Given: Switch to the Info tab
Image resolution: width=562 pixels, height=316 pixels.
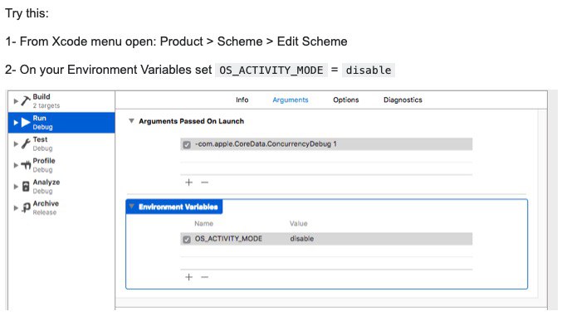Looking at the screenshot, I should click(x=242, y=100).
